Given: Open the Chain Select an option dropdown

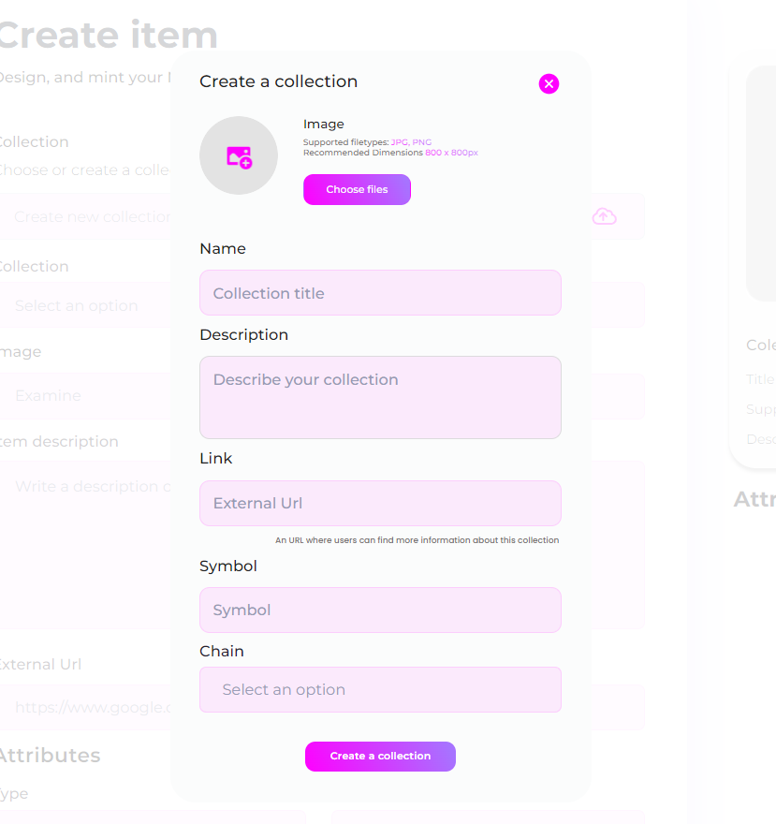Looking at the screenshot, I should coord(380,689).
